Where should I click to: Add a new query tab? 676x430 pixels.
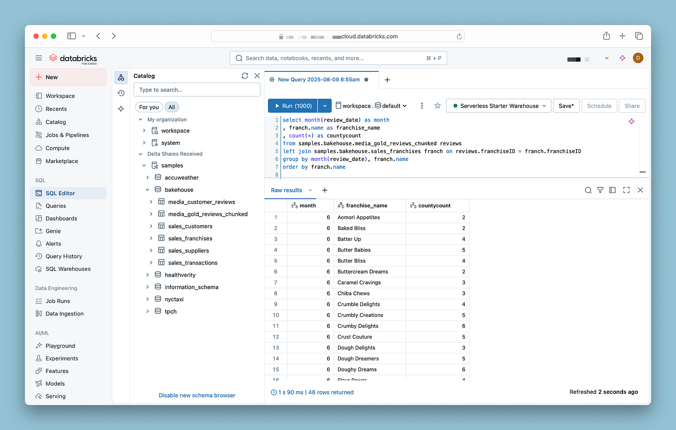point(387,80)
